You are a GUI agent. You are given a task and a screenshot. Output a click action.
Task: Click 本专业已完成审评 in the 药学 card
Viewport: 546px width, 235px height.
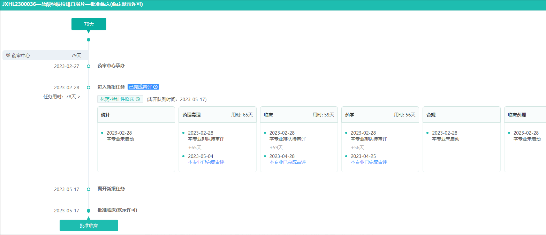pos(369,162)
